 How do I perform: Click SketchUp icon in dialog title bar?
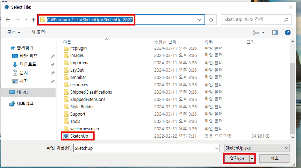coord(7,7)
